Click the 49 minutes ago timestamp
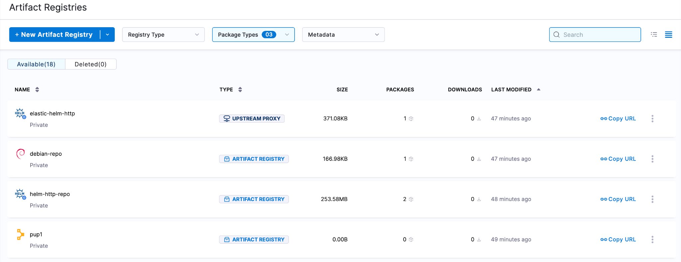 coord(511,239)
